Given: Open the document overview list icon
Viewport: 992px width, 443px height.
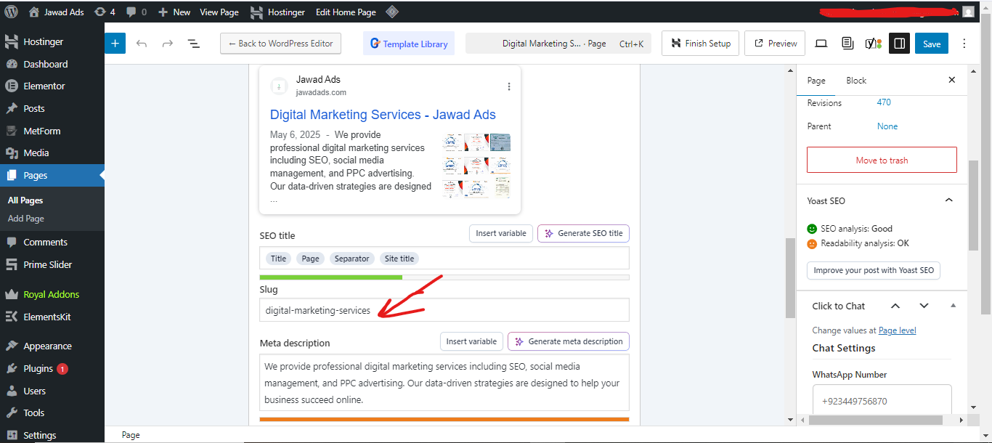Looking at the screenshot, I should (x=194, y=44).
